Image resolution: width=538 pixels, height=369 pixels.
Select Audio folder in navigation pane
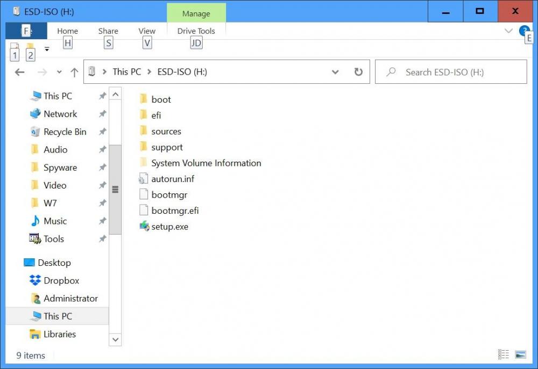pos(55,149)
